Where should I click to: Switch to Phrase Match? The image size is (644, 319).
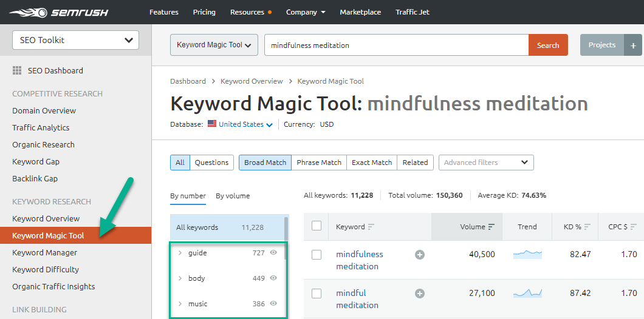[x=319, y=163]
